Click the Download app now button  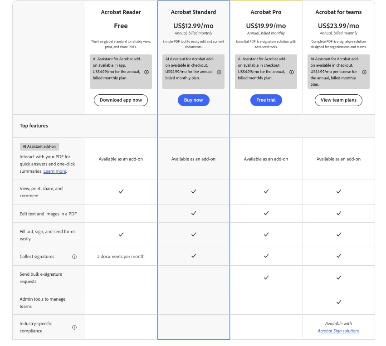coord(121,100)
